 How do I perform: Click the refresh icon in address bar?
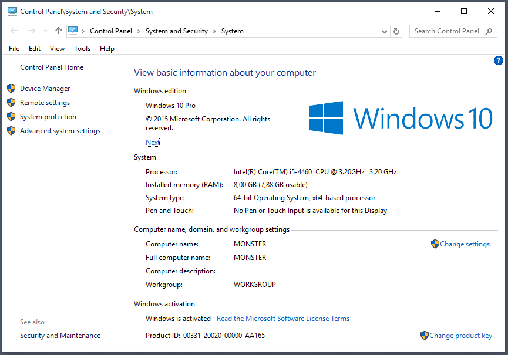point(396,31)
